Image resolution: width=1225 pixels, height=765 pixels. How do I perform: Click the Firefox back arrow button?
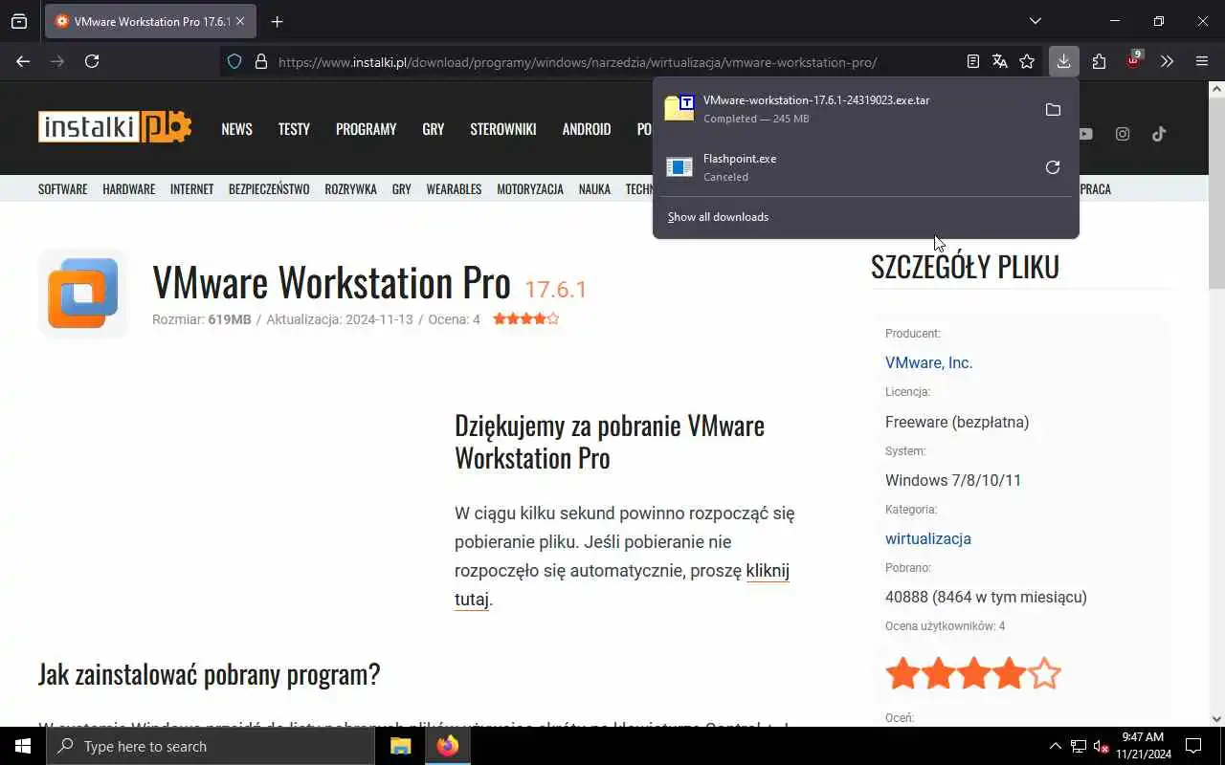click(x=23, y=61)
